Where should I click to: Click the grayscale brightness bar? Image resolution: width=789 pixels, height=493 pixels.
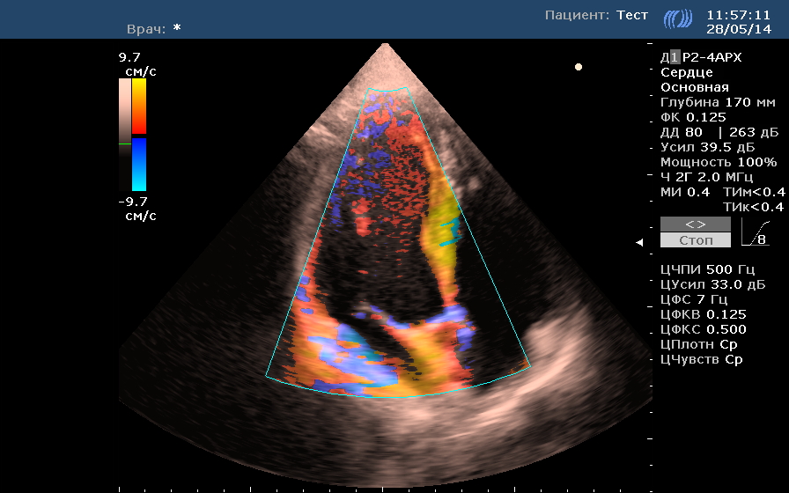[125, 135]
